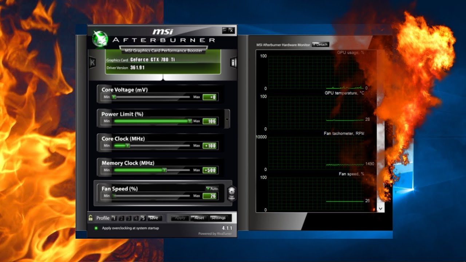Click the hardware monitor scroll-down arrow

click(x=380, y=209)
